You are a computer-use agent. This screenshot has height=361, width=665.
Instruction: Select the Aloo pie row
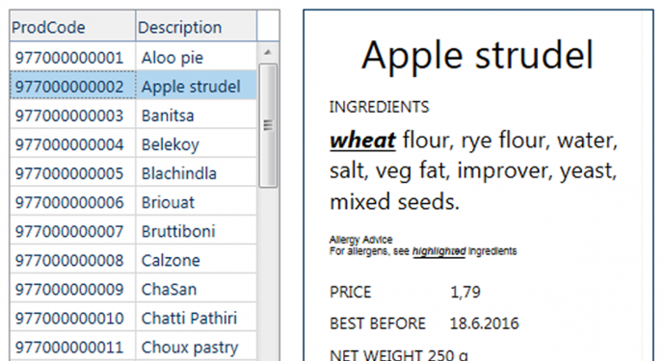click(133, 57)
